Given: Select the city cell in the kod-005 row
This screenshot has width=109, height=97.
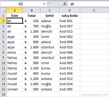Looking at the screenshot, I should click(50, 89).
